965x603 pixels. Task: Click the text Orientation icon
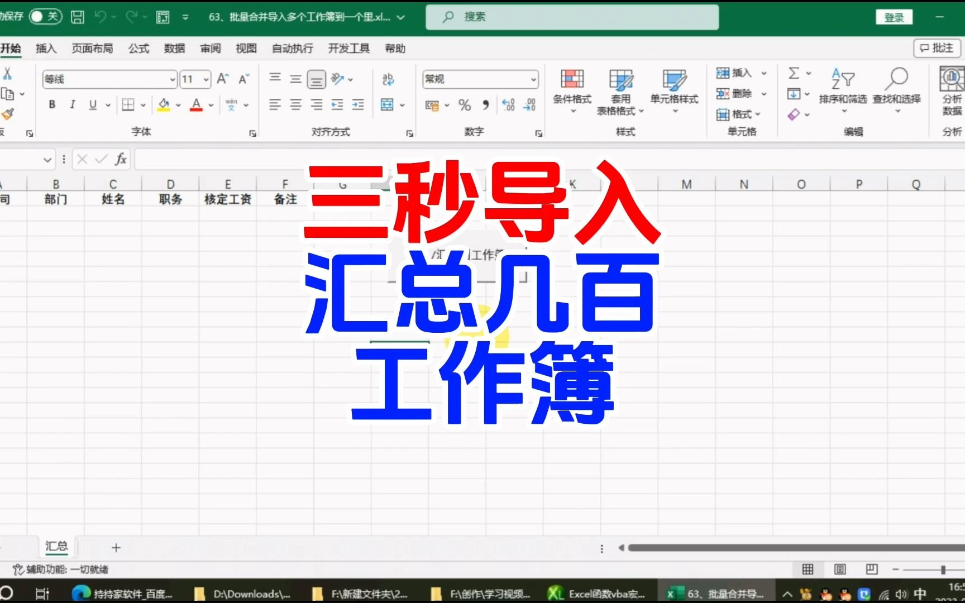tap(338, 79)
